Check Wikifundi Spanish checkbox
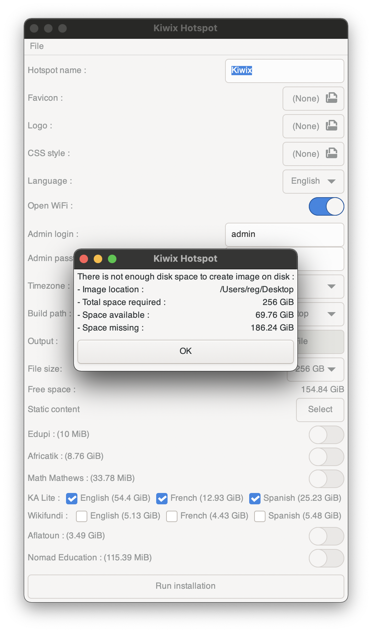The image size is (372, 632). tap(260, 516)
